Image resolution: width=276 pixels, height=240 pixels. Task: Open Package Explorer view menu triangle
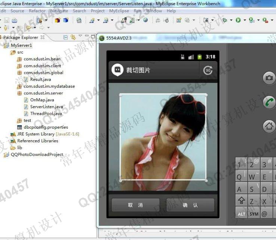click(80, 36)
